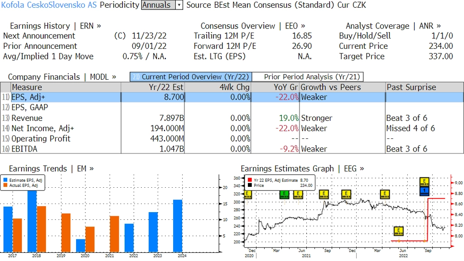Click Beat 3 of 6 in Revenue row
This screenshot has height=261, width=464.
[406, 118]
